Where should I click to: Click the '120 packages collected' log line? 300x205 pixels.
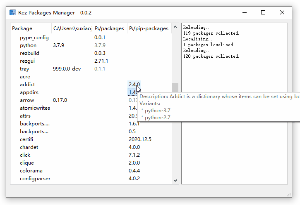(x=211, y=56)
